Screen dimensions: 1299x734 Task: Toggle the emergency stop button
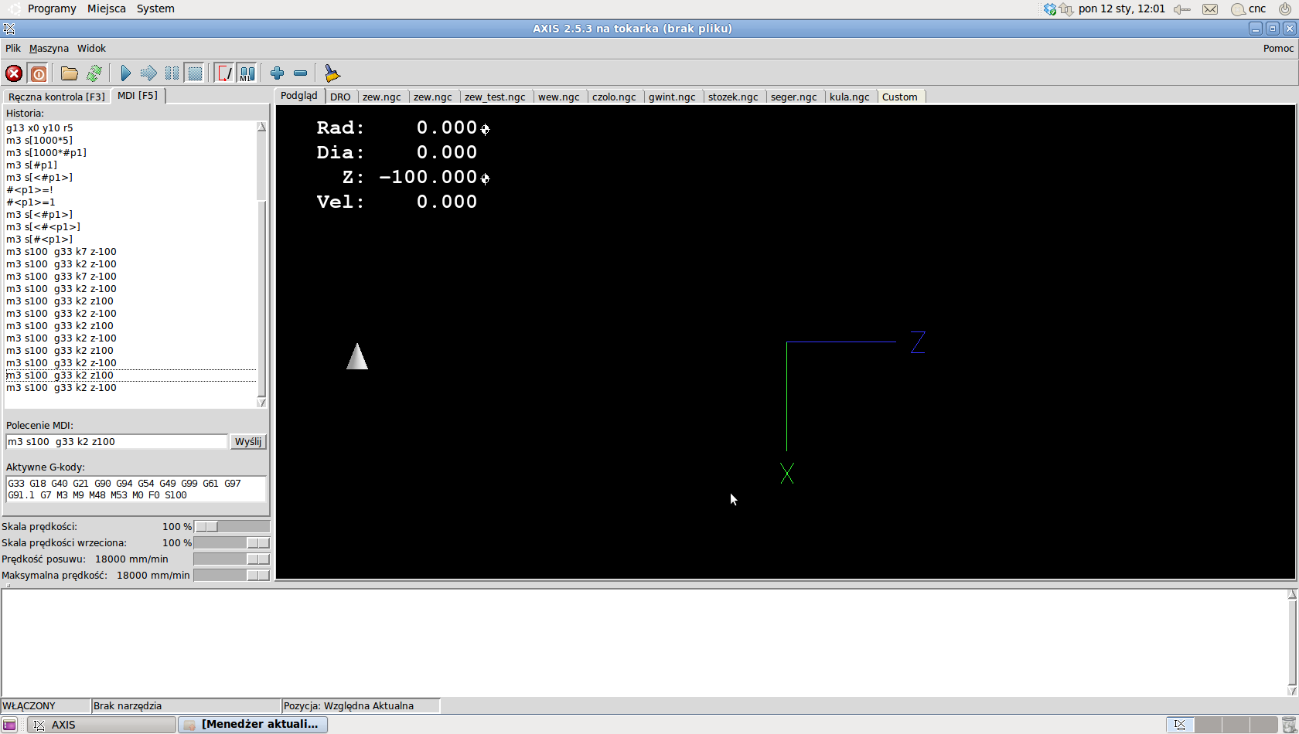14,73
